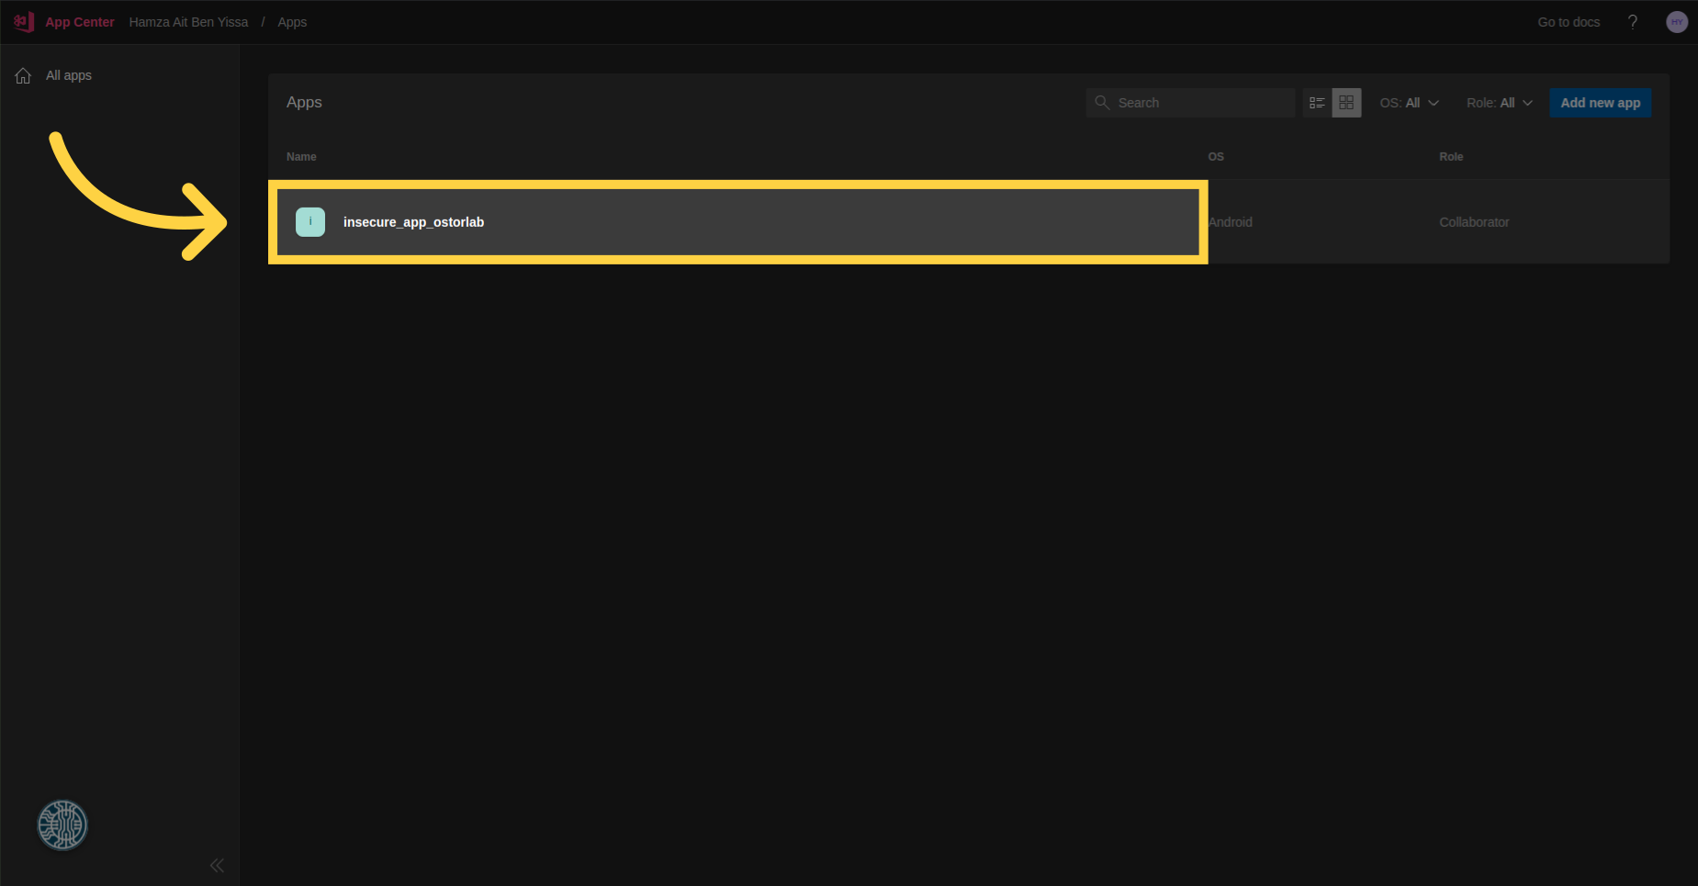Screen dimensions: 1698x886
Task: Open the help question mark icon
Action: pos(1632,22)
